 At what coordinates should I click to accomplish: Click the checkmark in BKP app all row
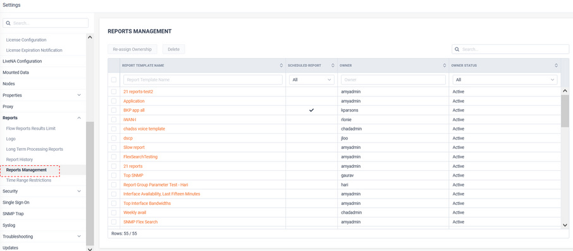[311, 110]
